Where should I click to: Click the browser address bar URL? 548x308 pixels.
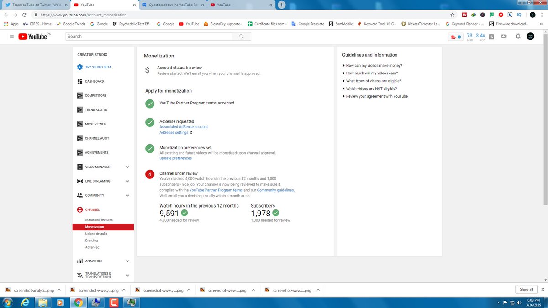pyautogui.click(x=84, y=15)
